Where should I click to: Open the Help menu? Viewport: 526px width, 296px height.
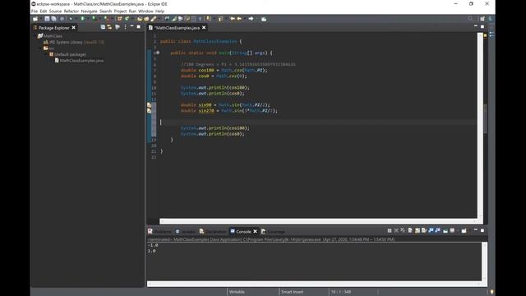pos(159,11)
